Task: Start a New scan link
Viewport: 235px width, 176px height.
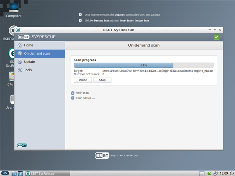Action: click(x=82, y=93)
